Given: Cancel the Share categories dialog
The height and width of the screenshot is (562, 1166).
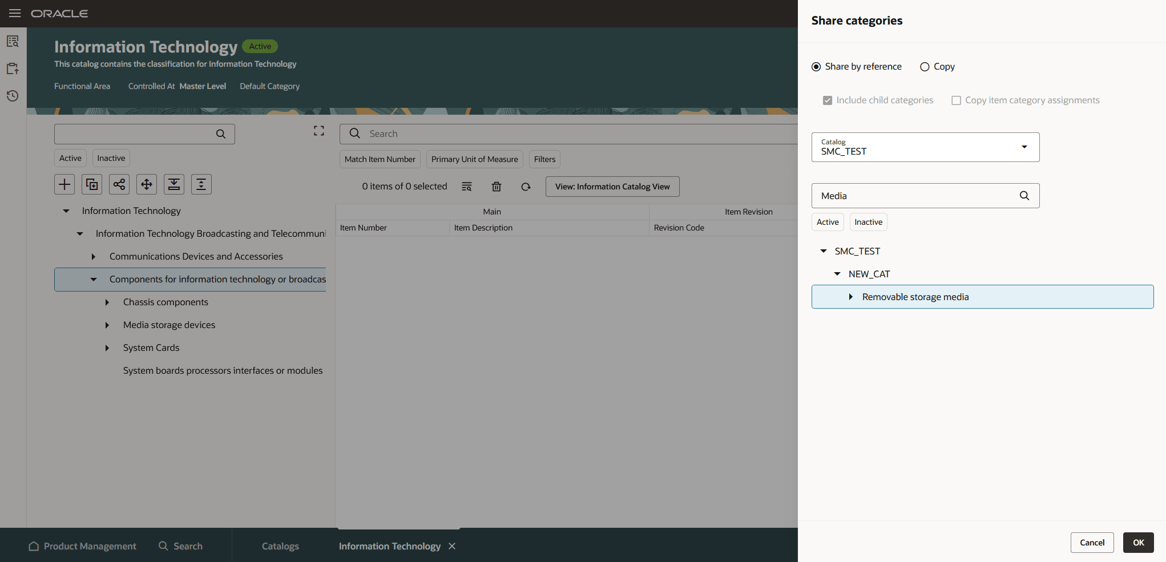Looking at the screenshot, I should coord(1091,543).
